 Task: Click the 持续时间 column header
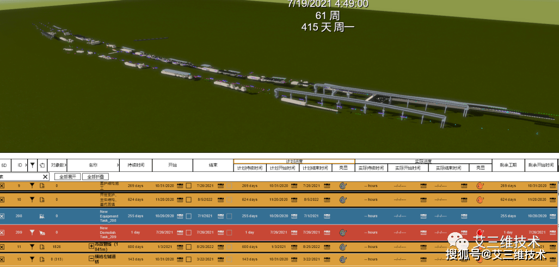click(x=136, y=165)
